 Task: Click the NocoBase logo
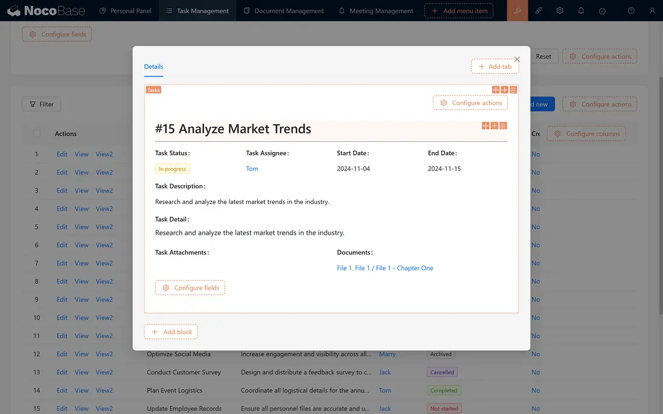(x=46, y=11)
